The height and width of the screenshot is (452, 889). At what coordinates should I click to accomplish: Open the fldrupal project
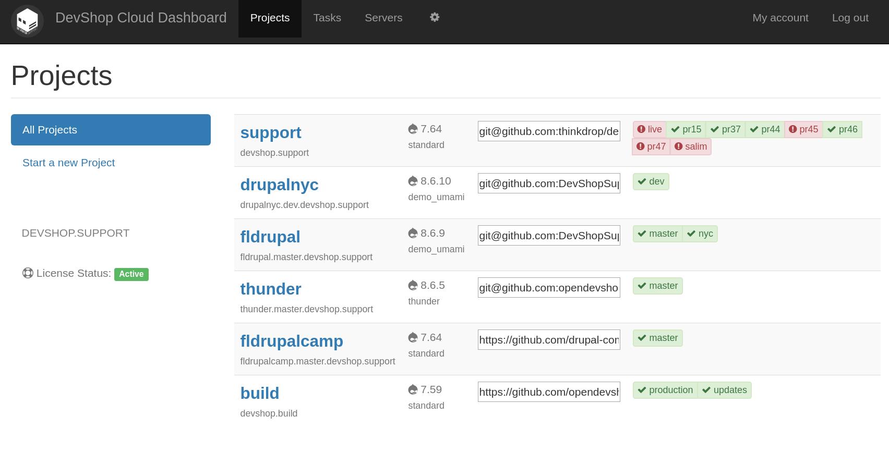pyautogui.click(x=270, y=237)
